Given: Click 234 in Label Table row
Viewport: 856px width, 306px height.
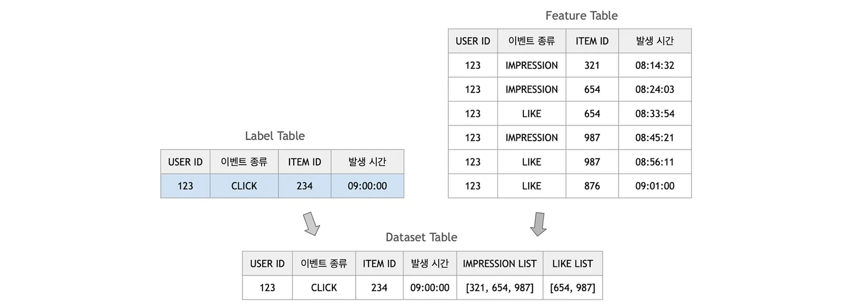Looking at the screenshot, I should pyautogui.click(x=304, y=186).
